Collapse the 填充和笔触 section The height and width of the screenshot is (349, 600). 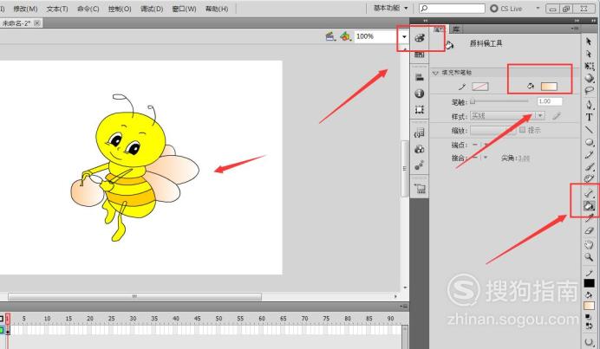click(x=435, y=73)
